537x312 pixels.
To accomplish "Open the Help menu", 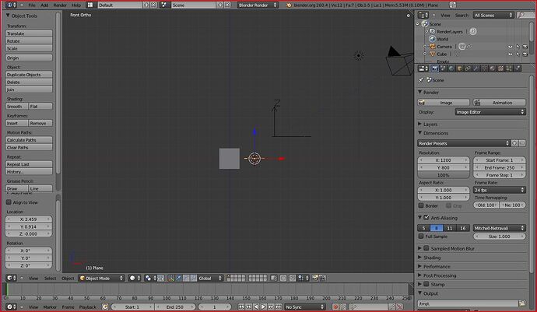I will coord(76,5).
